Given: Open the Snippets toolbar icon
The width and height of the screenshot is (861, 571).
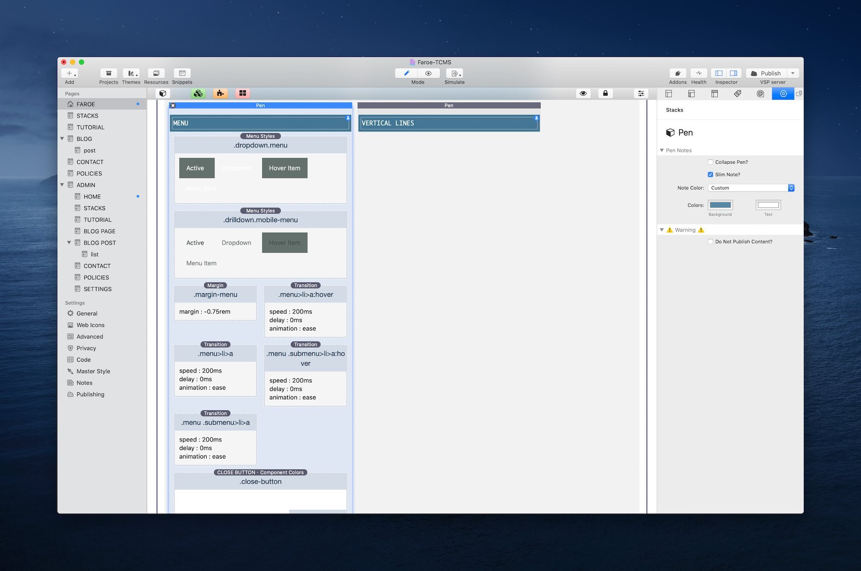Looking at the screenshot, I should (x=182, y=73).
